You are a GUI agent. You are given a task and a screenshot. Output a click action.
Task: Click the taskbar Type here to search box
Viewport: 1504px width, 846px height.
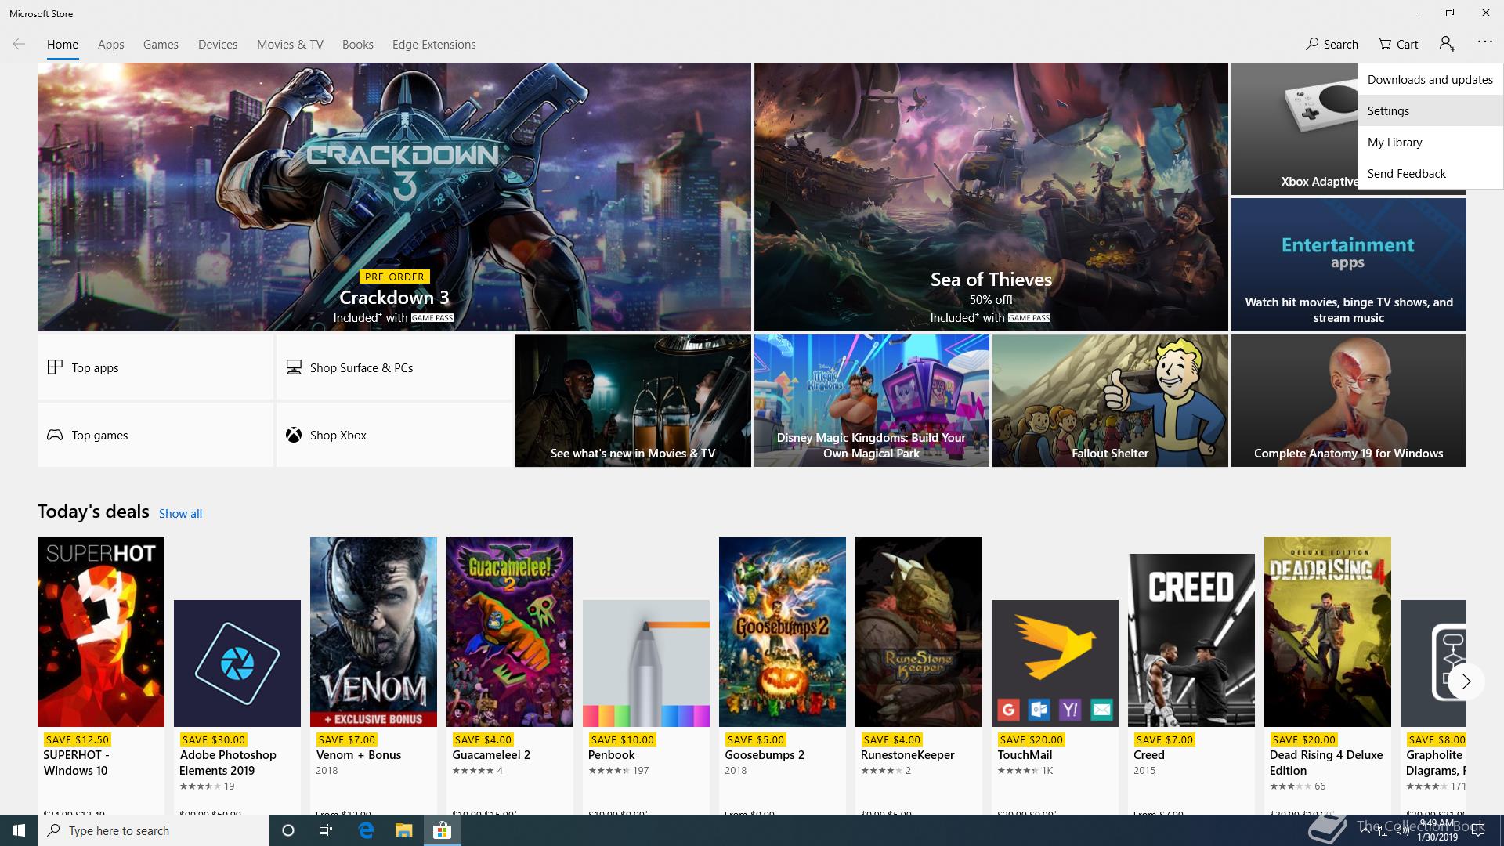pyautogui.click(x=154, y=830)
